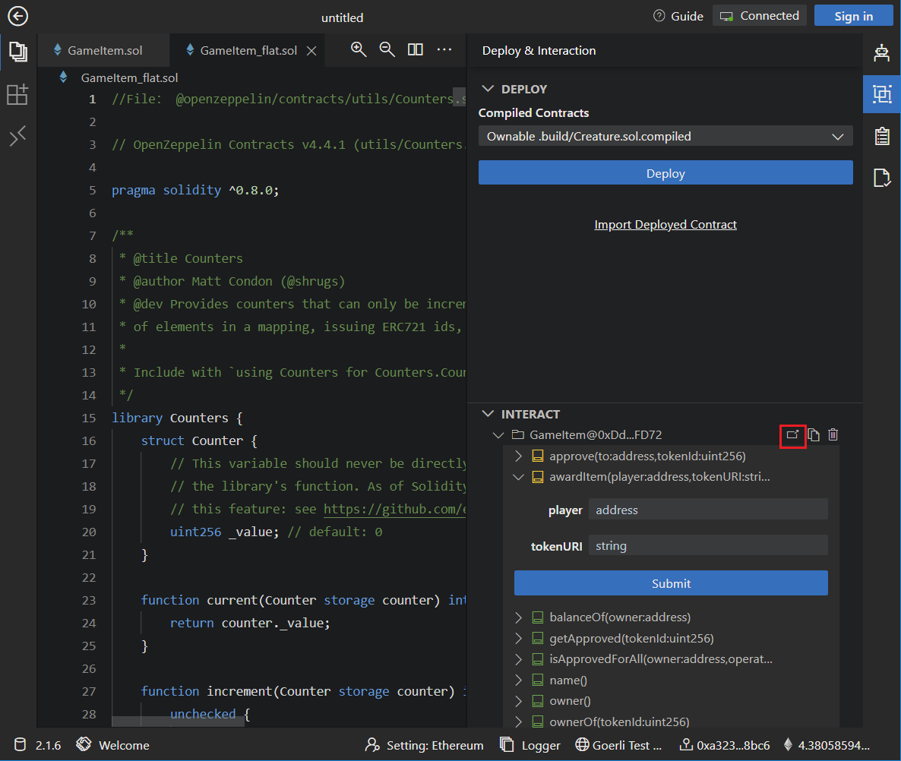901x761 pixels.
Task: Click the back arrow icon
Action: tap(17, 17)
